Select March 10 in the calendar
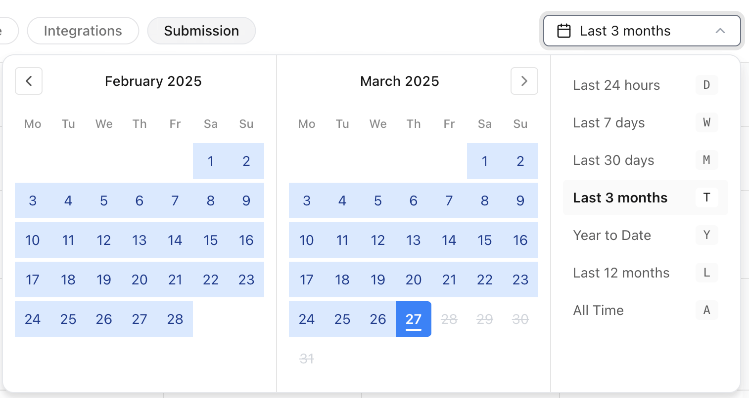The height and width of the screenshot is (398, 749). point(307,240)
